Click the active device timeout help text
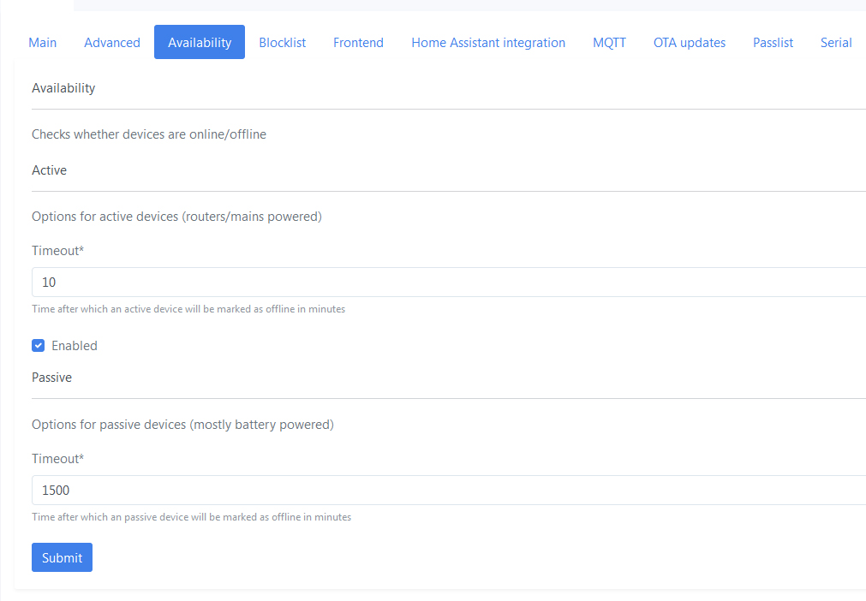This screenshot has height=601, width=866. [x=188, y=309]
